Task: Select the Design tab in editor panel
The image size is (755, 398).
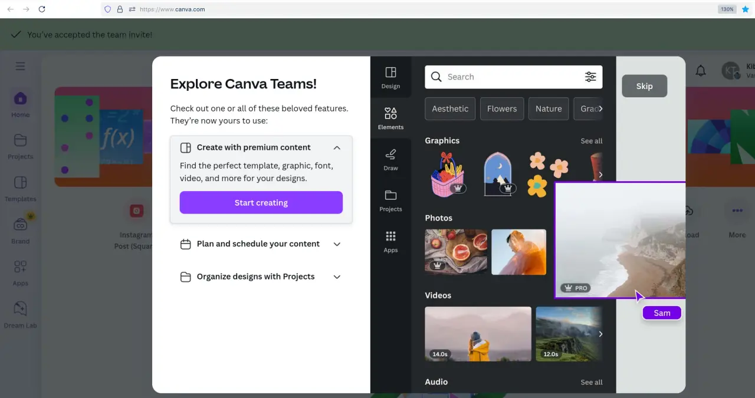Action: (390, 77)
